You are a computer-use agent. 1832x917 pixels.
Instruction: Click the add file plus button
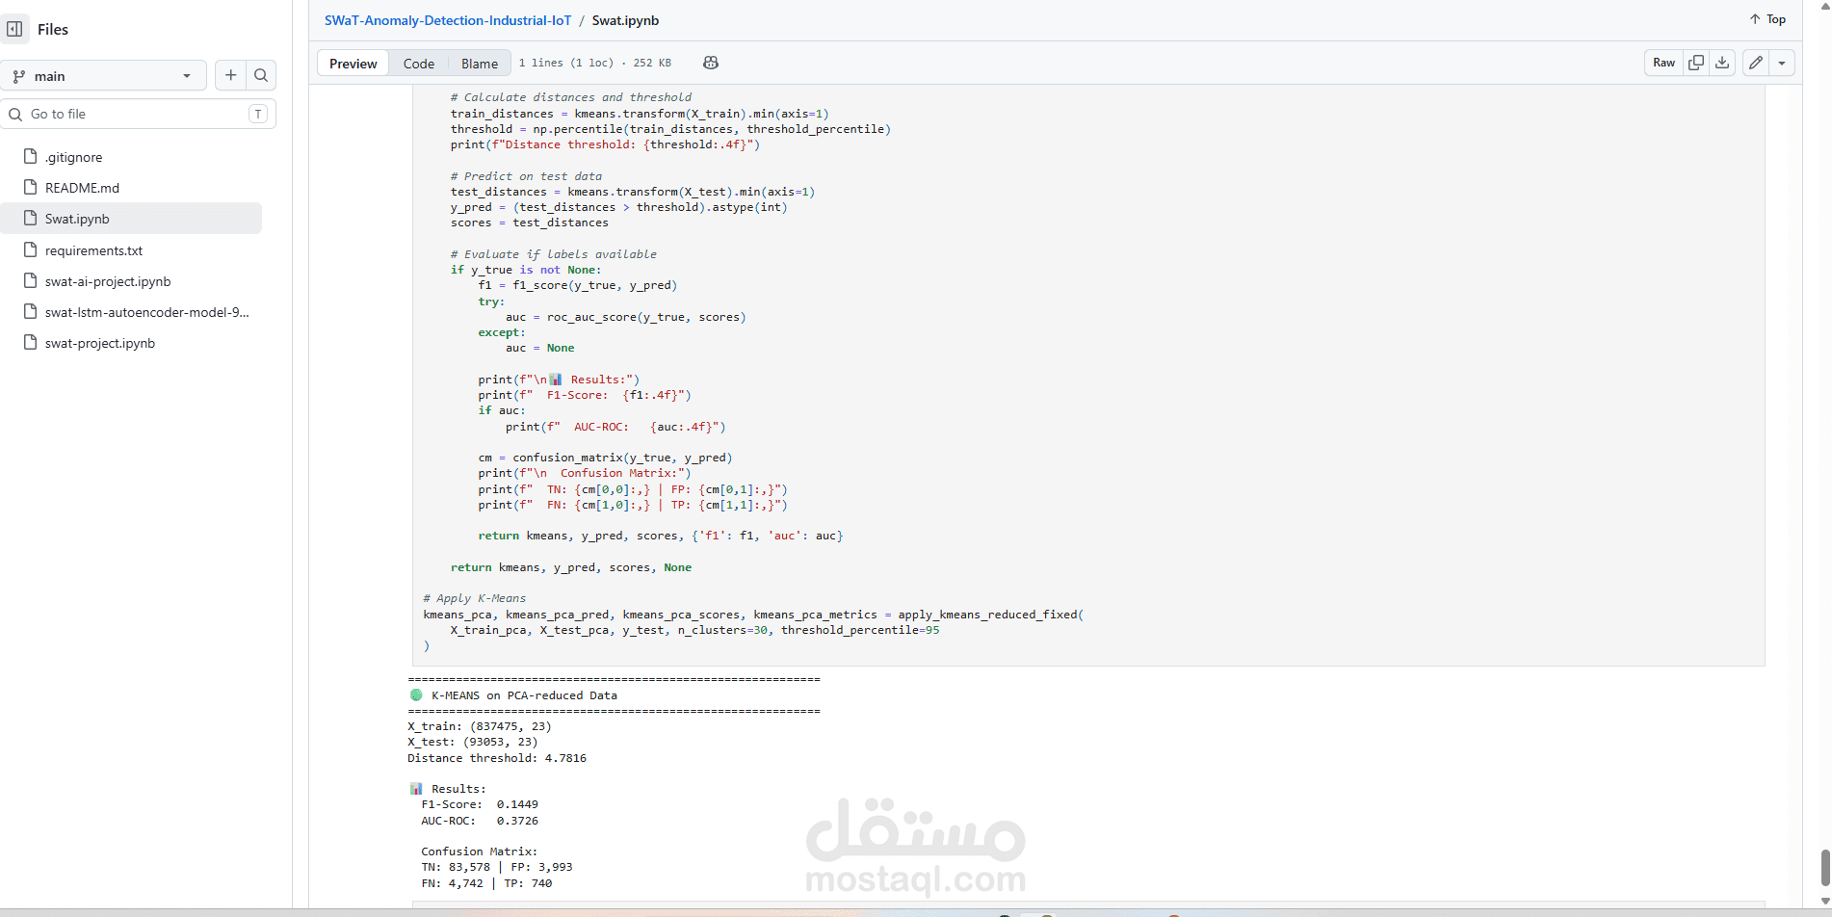point(230,75)
